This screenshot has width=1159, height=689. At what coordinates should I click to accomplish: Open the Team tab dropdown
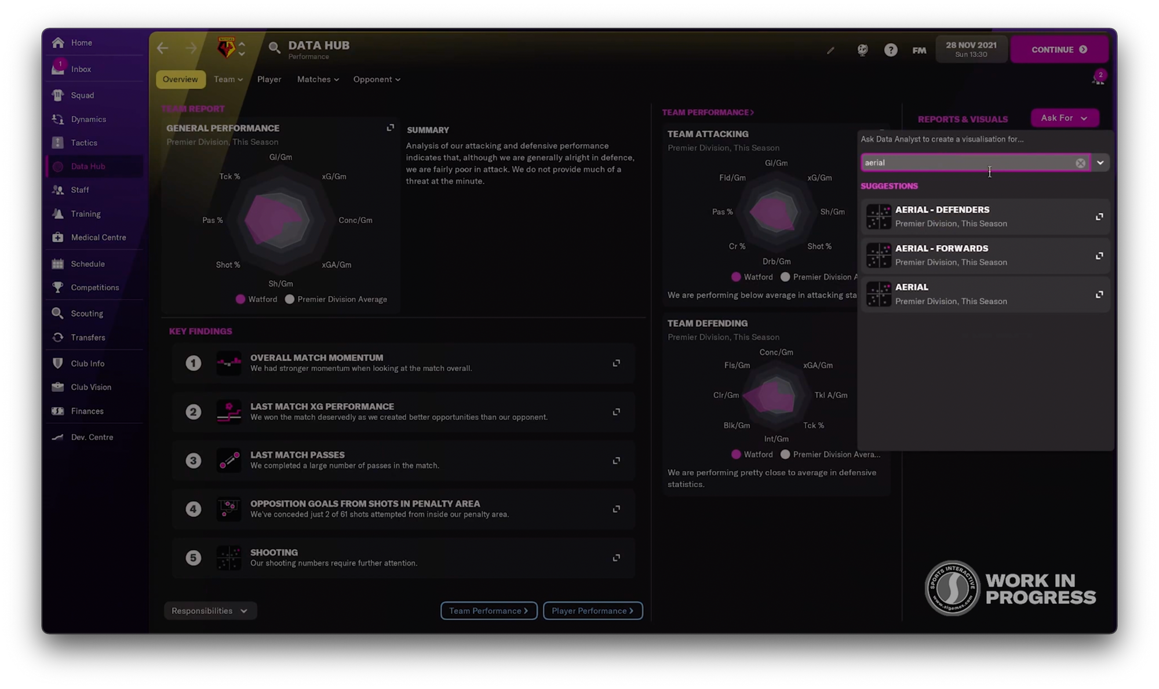pyautogui.click(x=228, y=79)
